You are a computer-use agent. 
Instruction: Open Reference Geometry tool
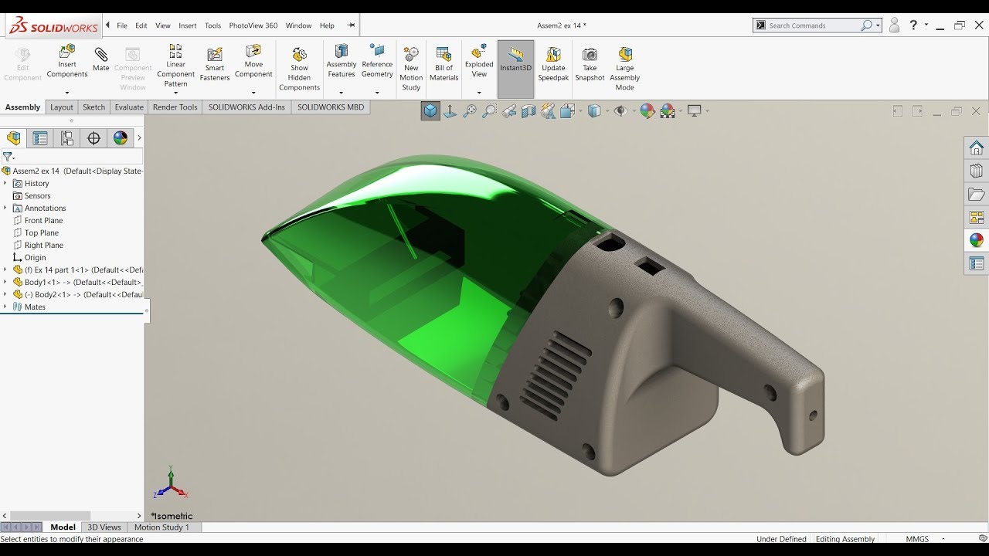click(377, 62)
